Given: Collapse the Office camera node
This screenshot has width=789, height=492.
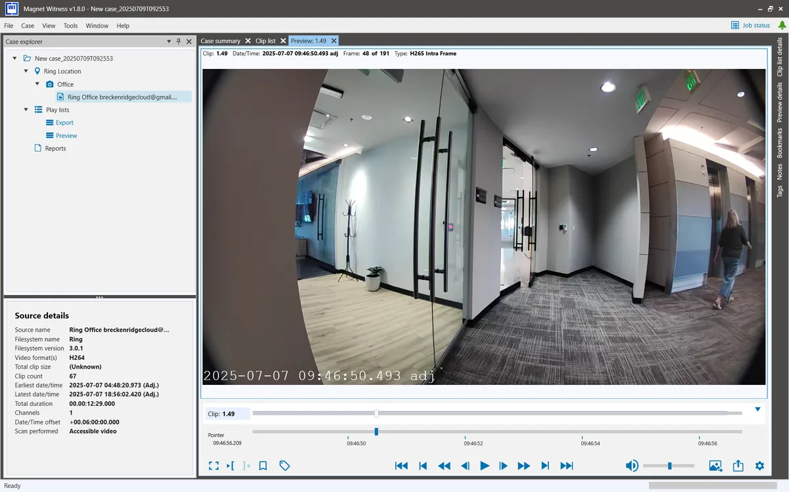Looking at the screenshot, I should (x=37, y=84).
